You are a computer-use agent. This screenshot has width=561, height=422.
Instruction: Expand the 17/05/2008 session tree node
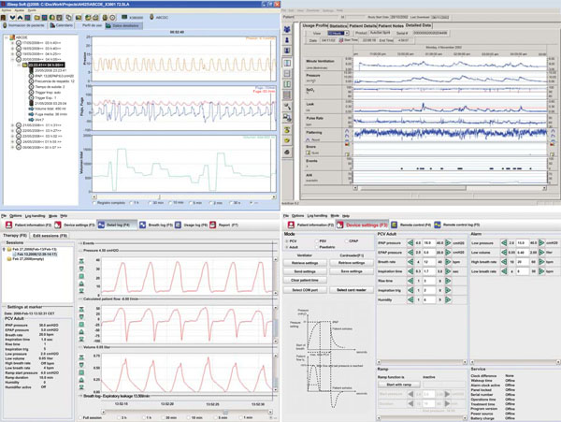(x=12, y=43)
